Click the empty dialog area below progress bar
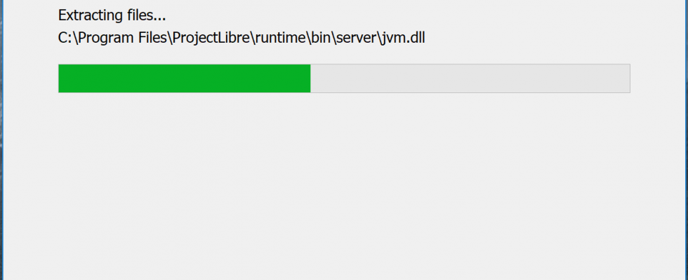Image resolution: width=688 pixels, height=280 pixels. tap(344, 183)
